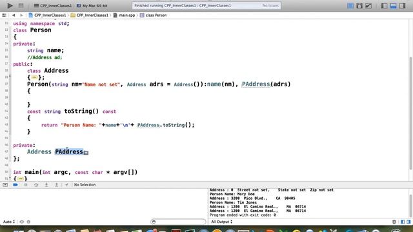Click the Step Out debug icon
Screen dimensions: 413x232
click(56, 185)
